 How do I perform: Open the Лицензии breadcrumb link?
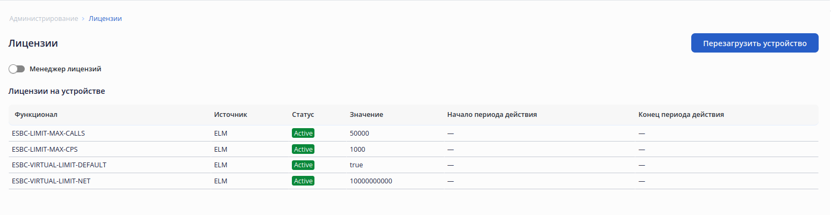click(105, 19)
